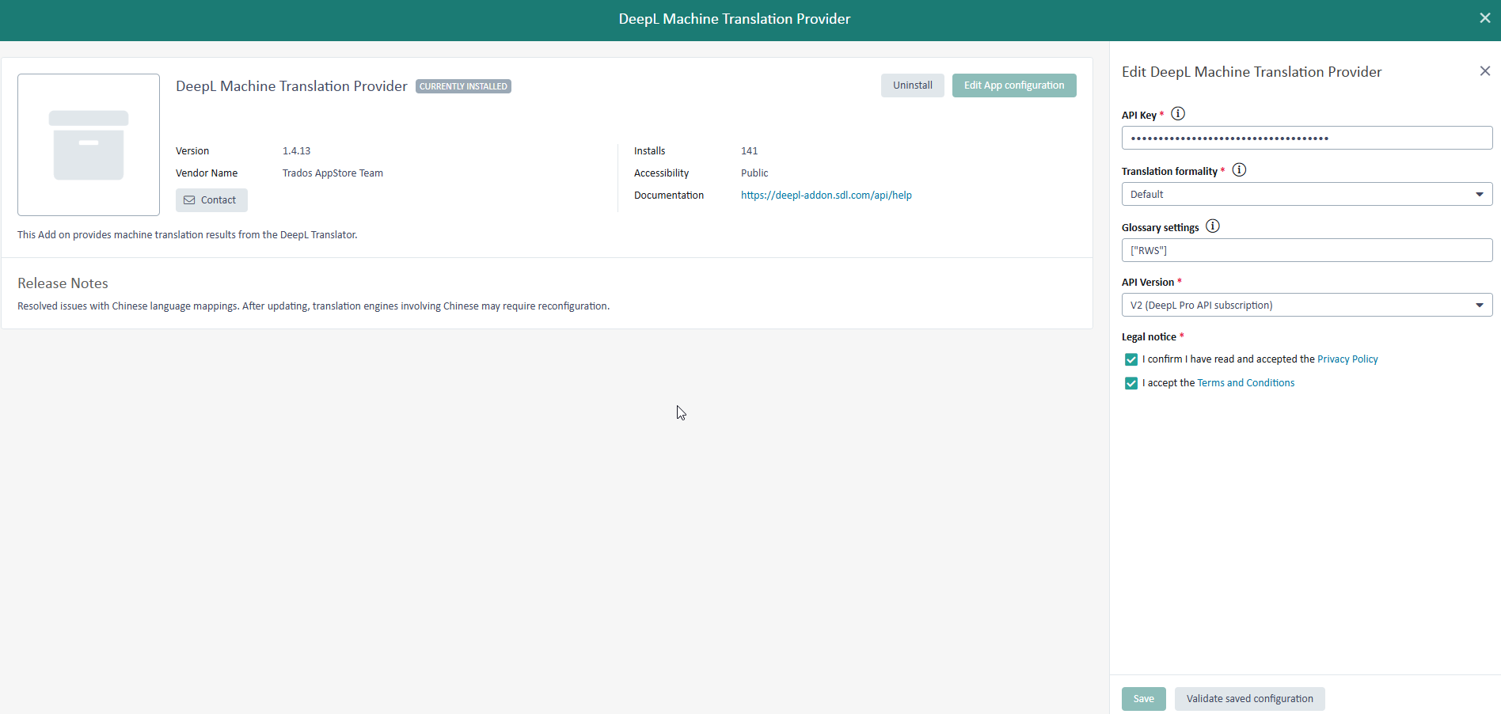1501x714 pixels.
Task: Click the installs count 141
Action: pyautogui.click(x=750, y=150)
